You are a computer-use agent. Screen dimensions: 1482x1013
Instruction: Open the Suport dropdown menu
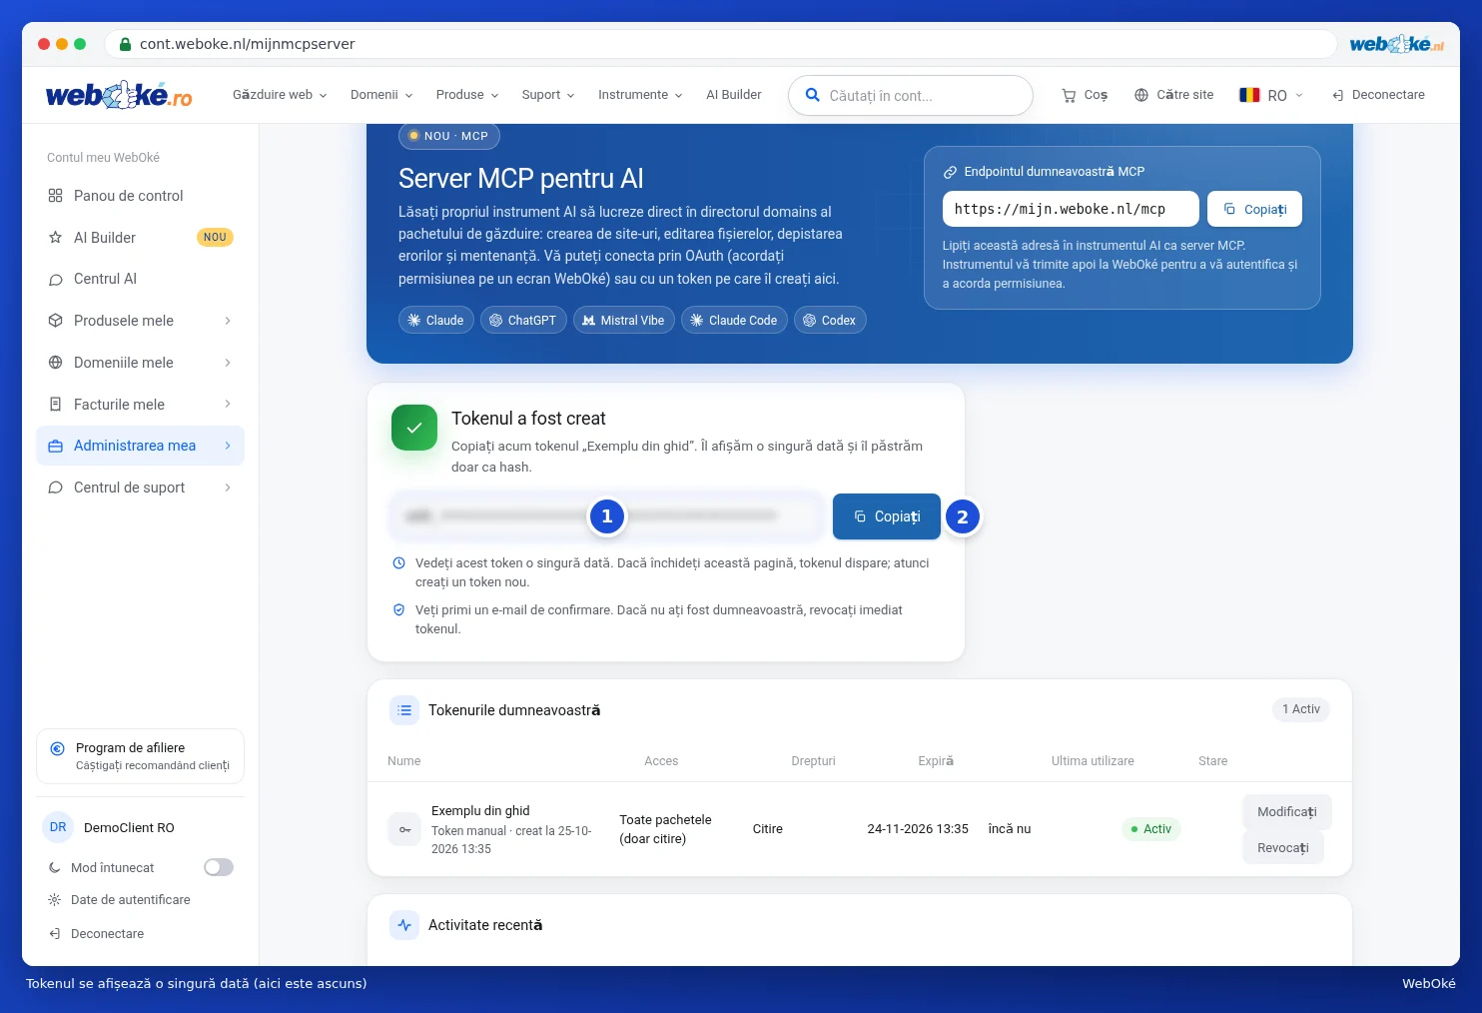[x=548, y=95]
